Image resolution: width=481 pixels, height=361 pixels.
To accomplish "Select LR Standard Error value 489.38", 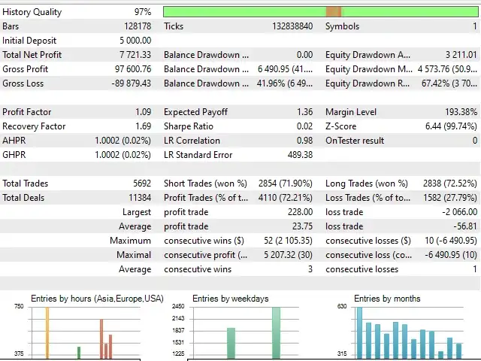I will point(300,155).
